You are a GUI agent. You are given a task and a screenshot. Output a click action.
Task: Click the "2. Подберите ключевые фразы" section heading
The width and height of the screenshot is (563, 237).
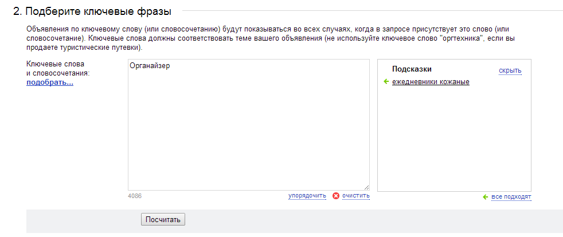pos(92,11)
